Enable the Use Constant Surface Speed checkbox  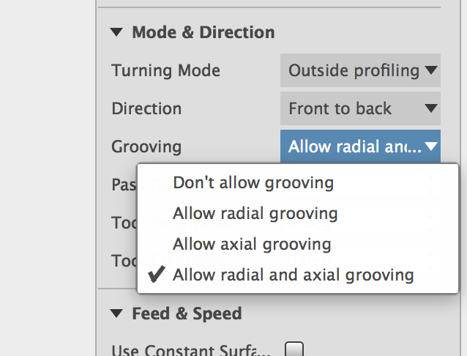[294, 349]
